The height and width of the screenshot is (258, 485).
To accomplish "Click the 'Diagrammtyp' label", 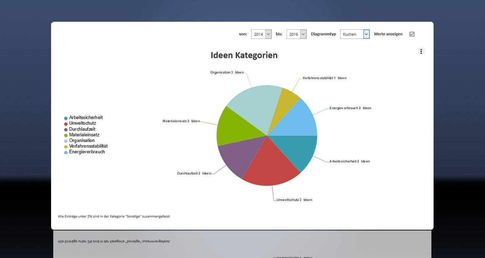I will pyautogui.click(x=323, y=34).
